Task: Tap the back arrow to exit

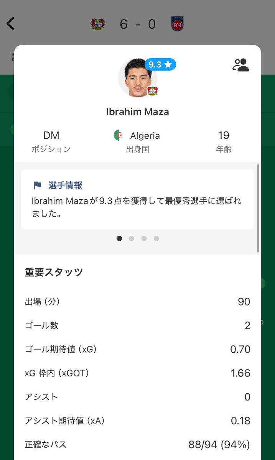Action: 11,23
